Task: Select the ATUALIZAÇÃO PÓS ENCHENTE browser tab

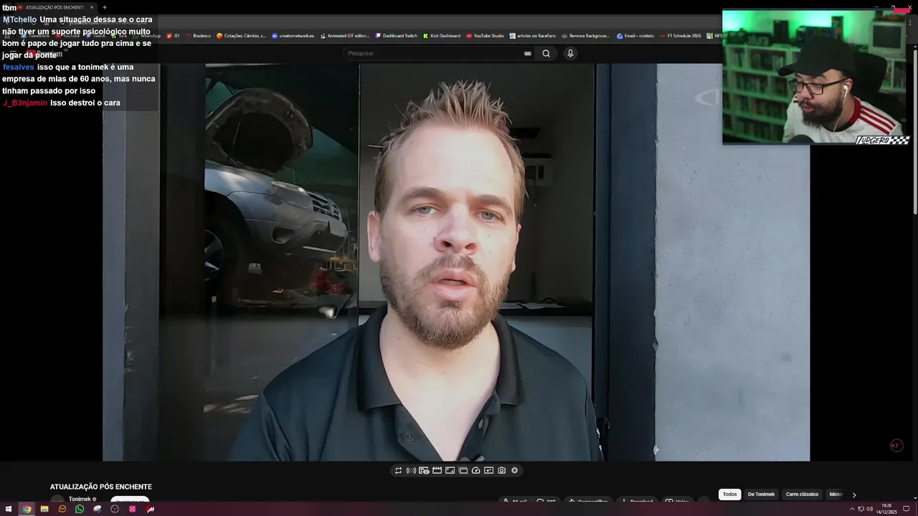Action: 56,7
